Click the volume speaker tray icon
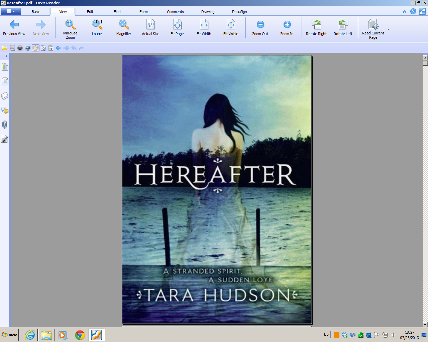The height and width of the screenshot is (342, 428). pos(393,335)
